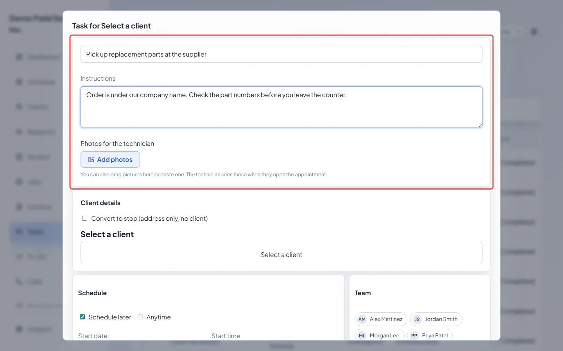Screen dimensions: 563x351
Task: Click the "Anytime" label text
Action: coord(159,317)
